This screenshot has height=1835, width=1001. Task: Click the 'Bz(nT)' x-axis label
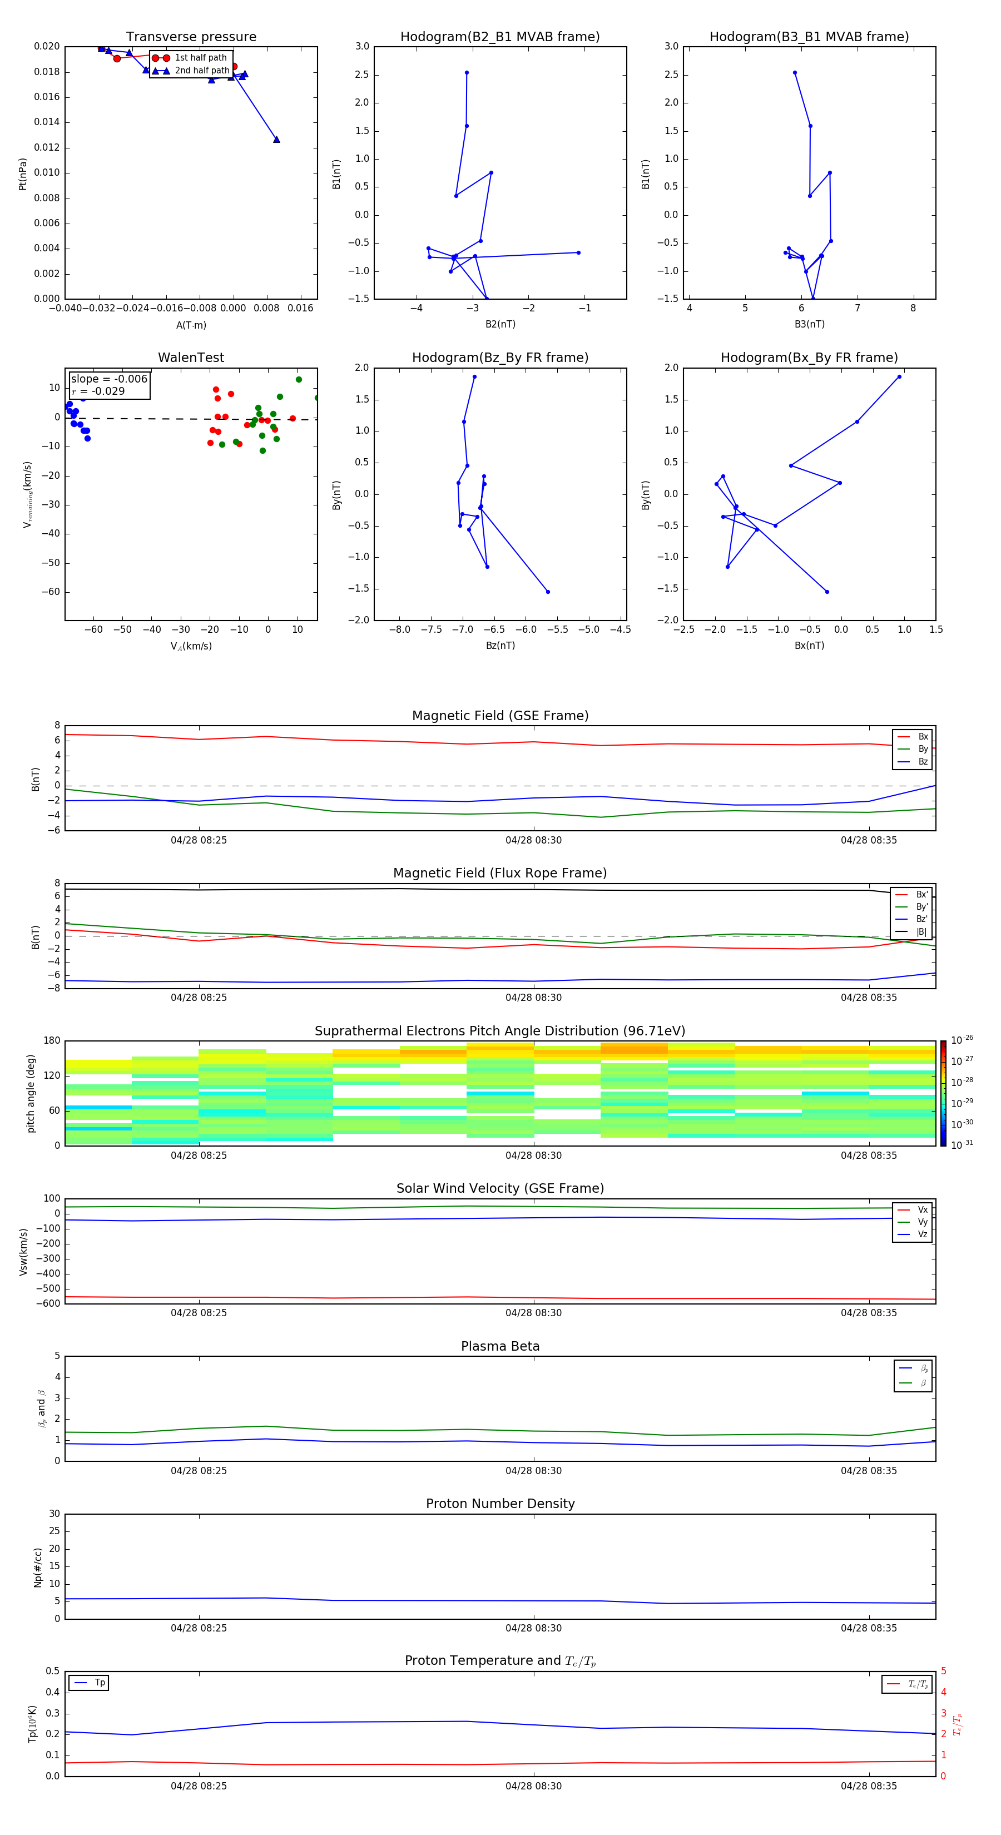pos(500,646)
